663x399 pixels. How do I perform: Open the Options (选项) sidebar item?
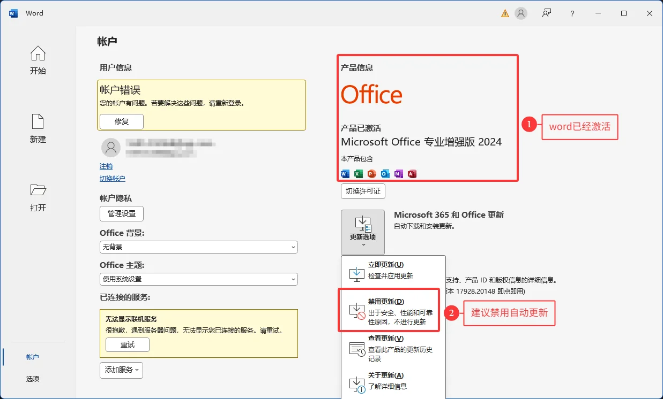coord(33,379)
